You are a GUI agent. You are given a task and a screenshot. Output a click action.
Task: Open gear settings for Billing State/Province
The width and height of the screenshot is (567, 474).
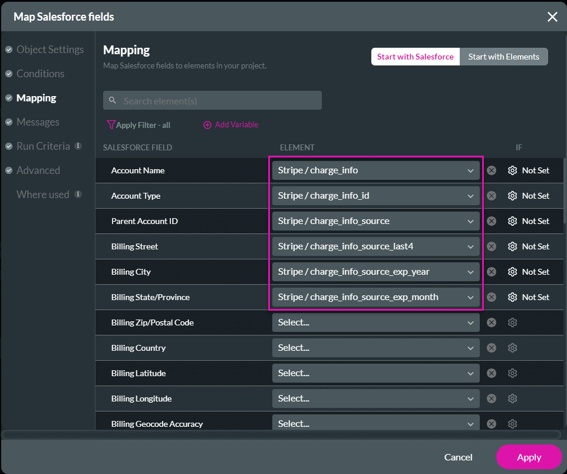512,297
